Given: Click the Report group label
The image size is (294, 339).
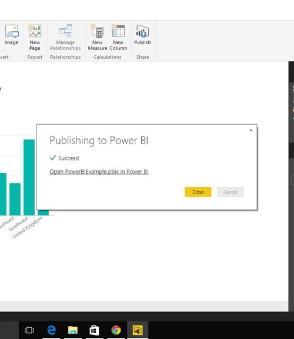Looking at the screenshot, I should (x=35, y=57).
